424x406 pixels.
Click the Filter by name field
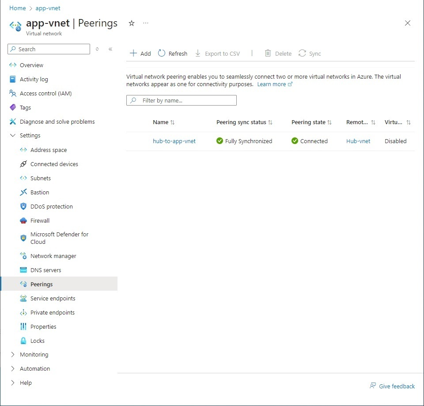182,100
